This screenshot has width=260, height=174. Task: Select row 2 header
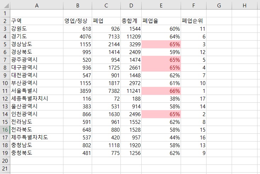click(5, 21)
